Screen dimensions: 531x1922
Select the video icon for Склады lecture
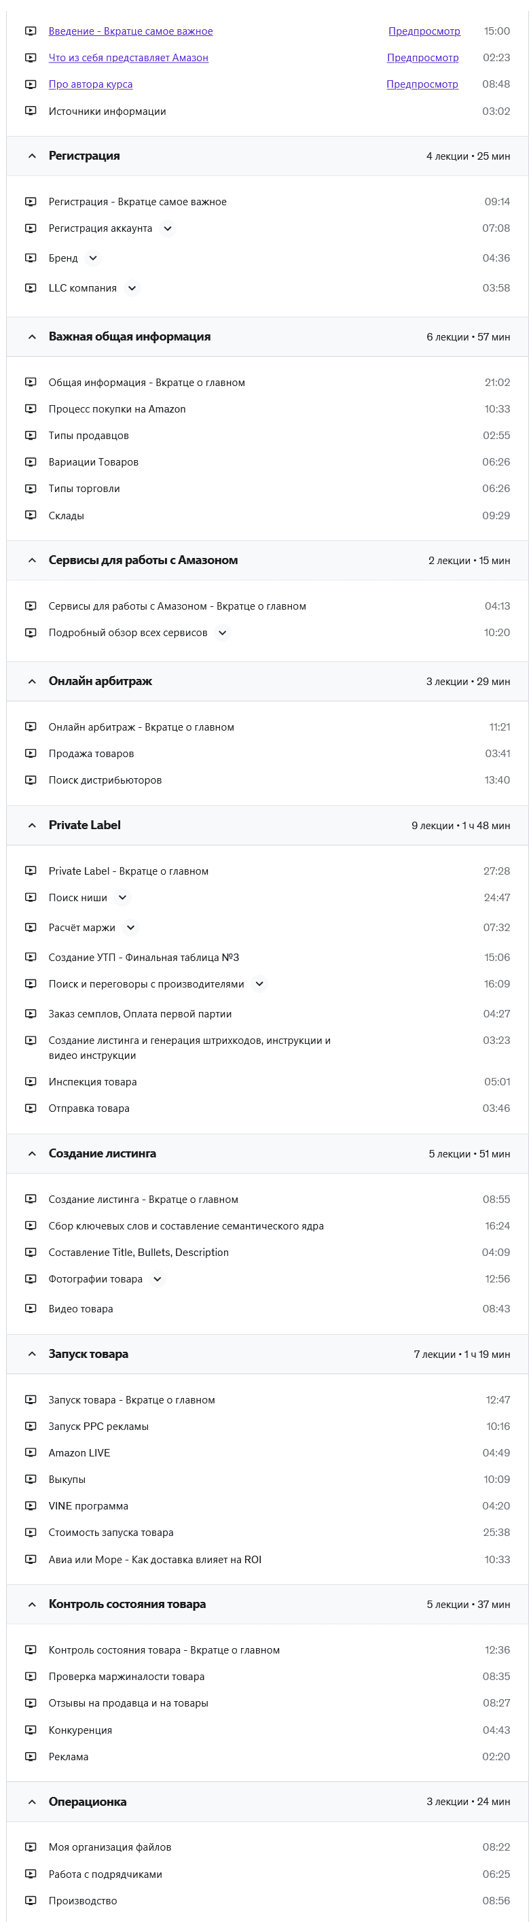coord(30,515)
